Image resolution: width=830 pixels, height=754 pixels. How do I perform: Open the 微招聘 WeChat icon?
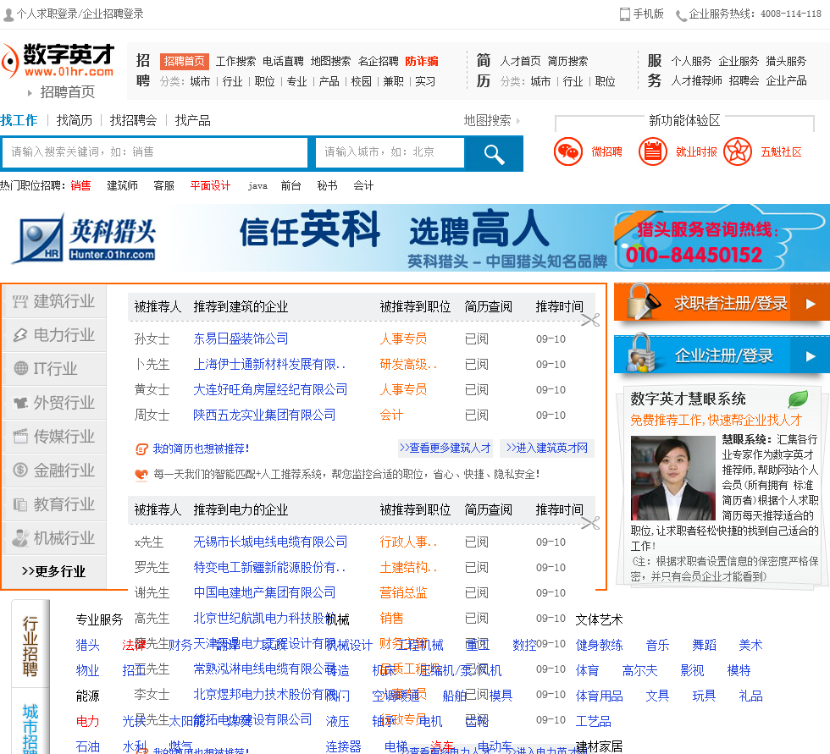pos(568,151)
